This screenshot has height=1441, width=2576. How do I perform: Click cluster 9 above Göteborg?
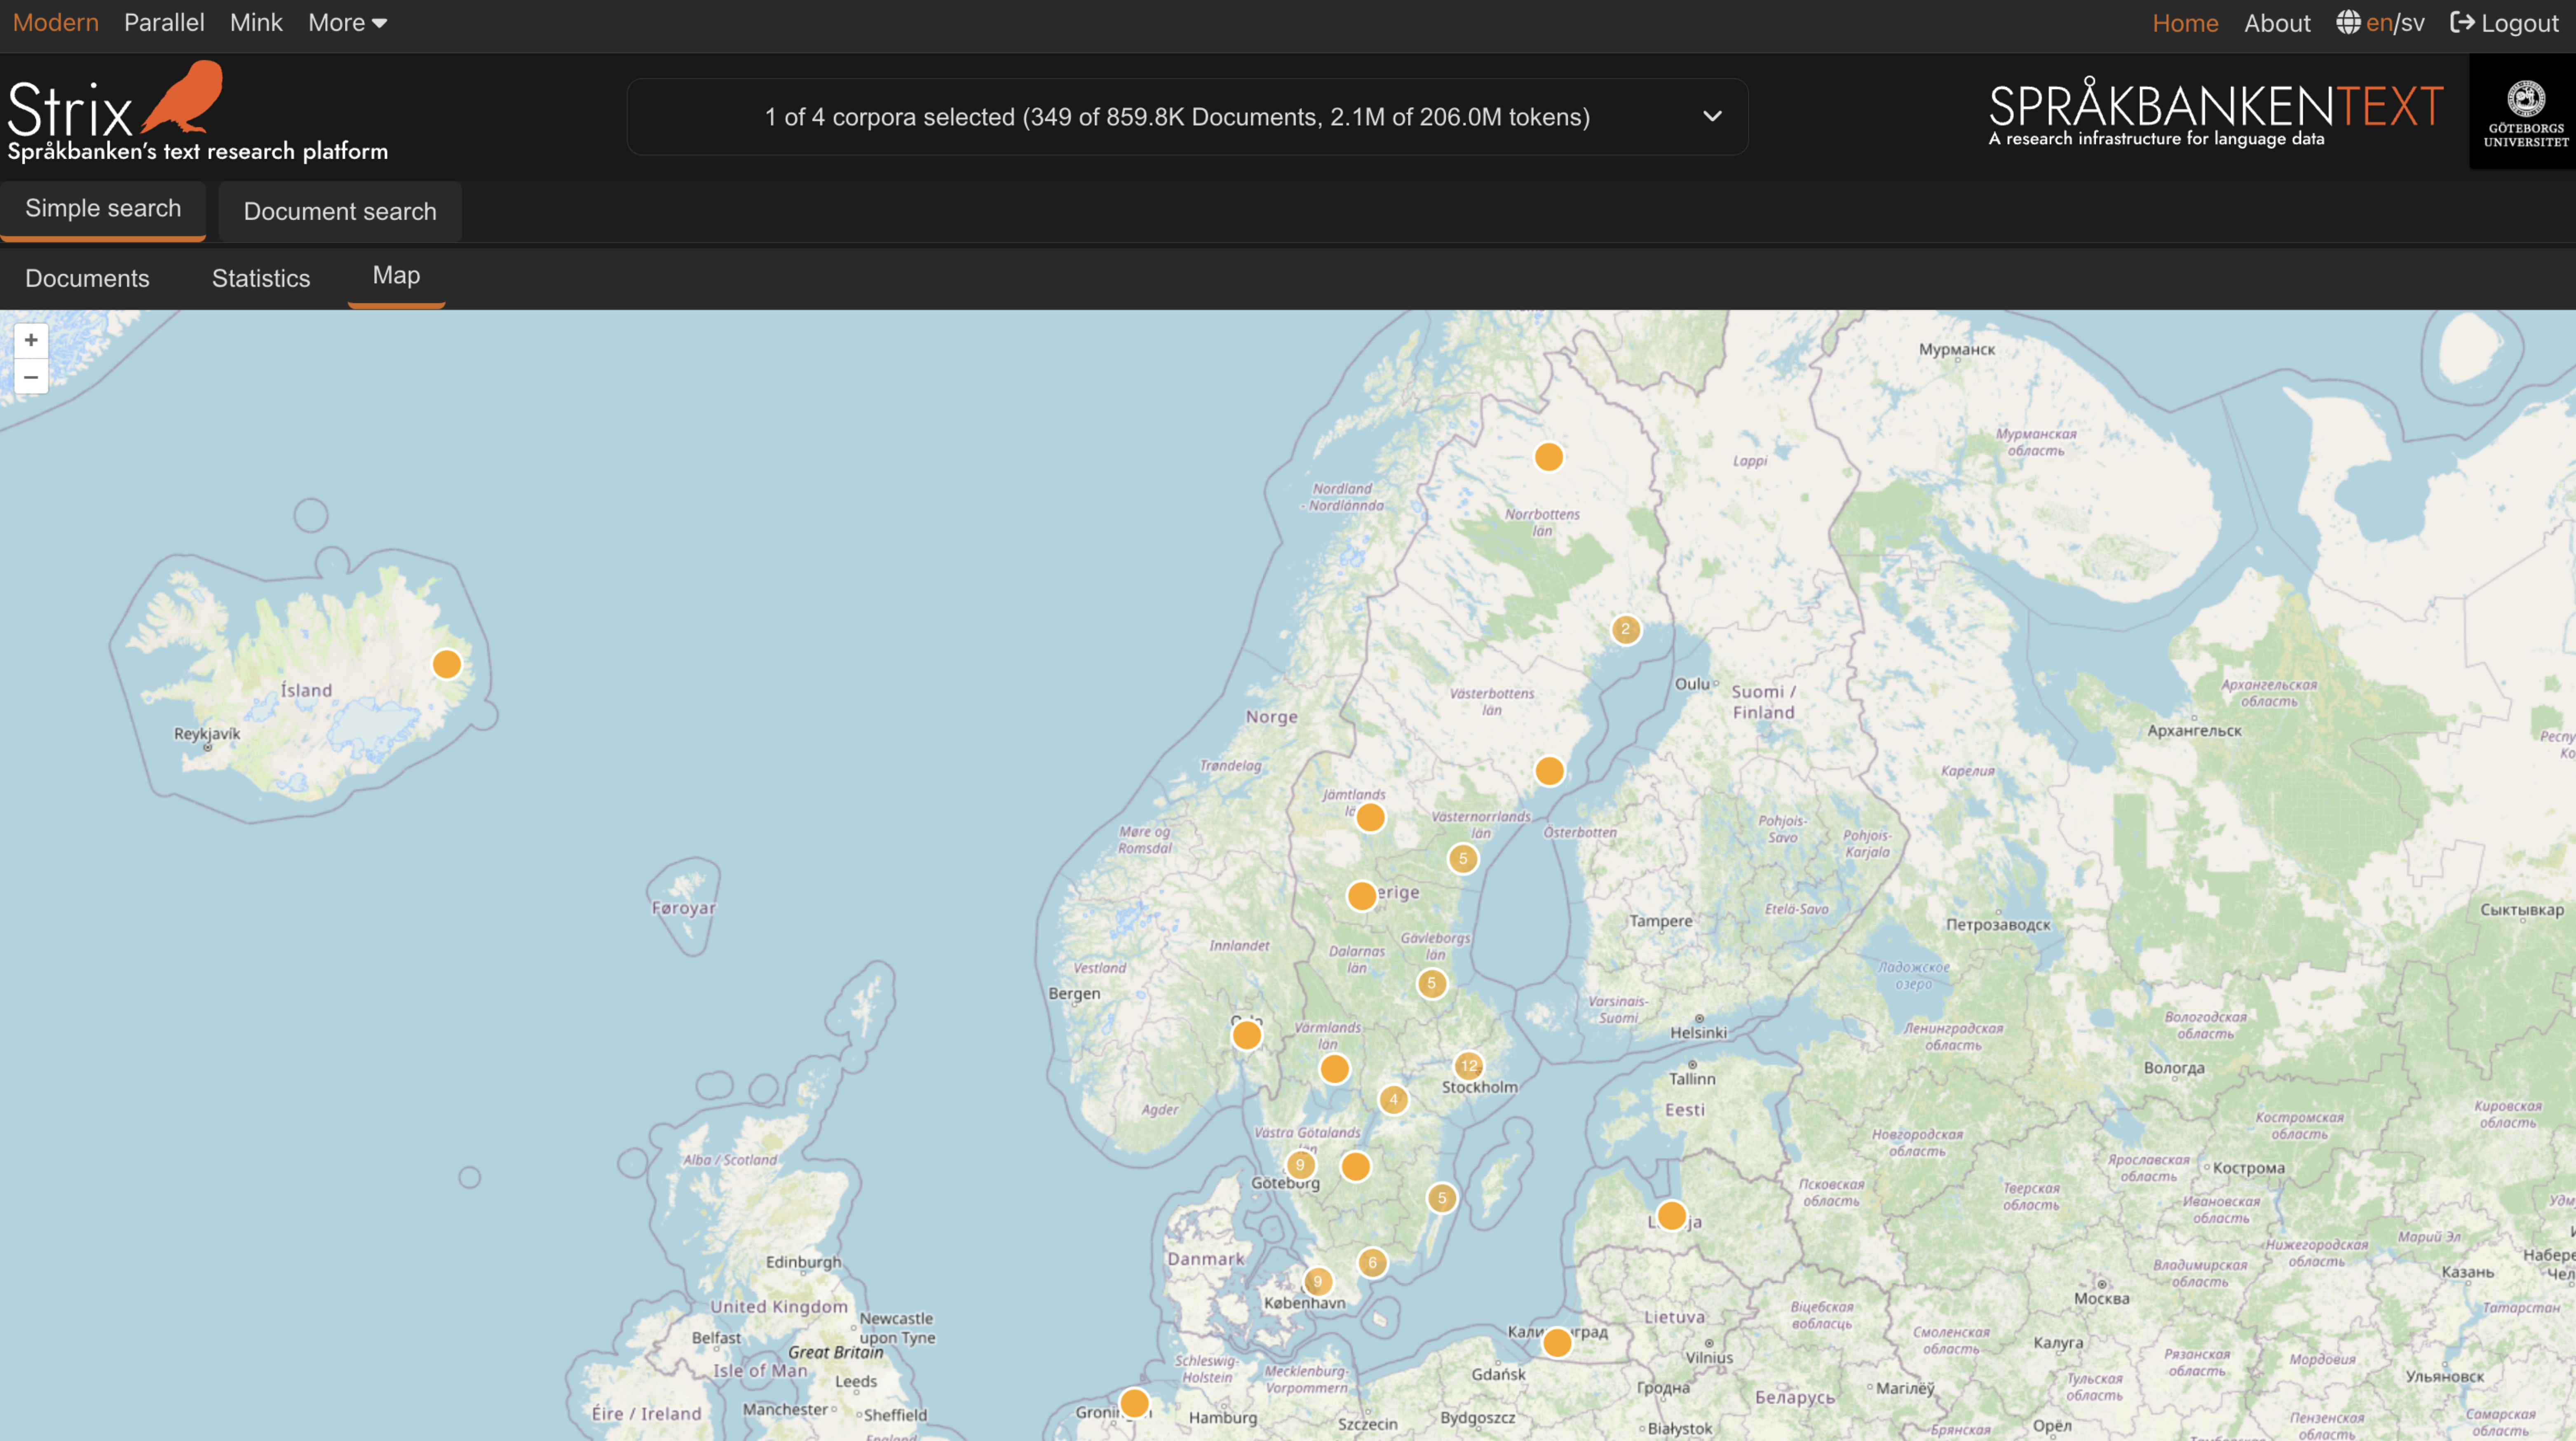[x=1300, y=1164]
